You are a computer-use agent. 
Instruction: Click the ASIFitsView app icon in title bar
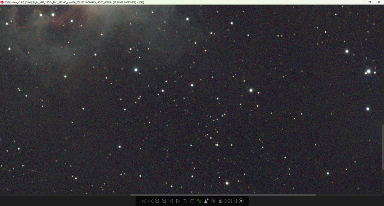pos(2,2)
